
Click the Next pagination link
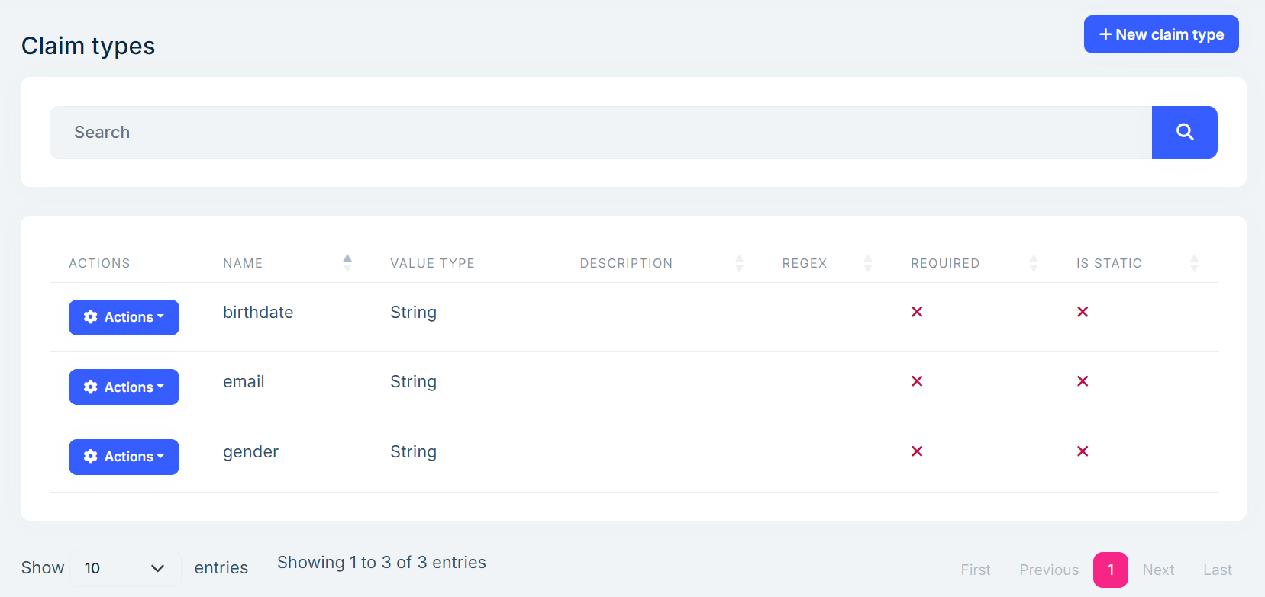1158,570
